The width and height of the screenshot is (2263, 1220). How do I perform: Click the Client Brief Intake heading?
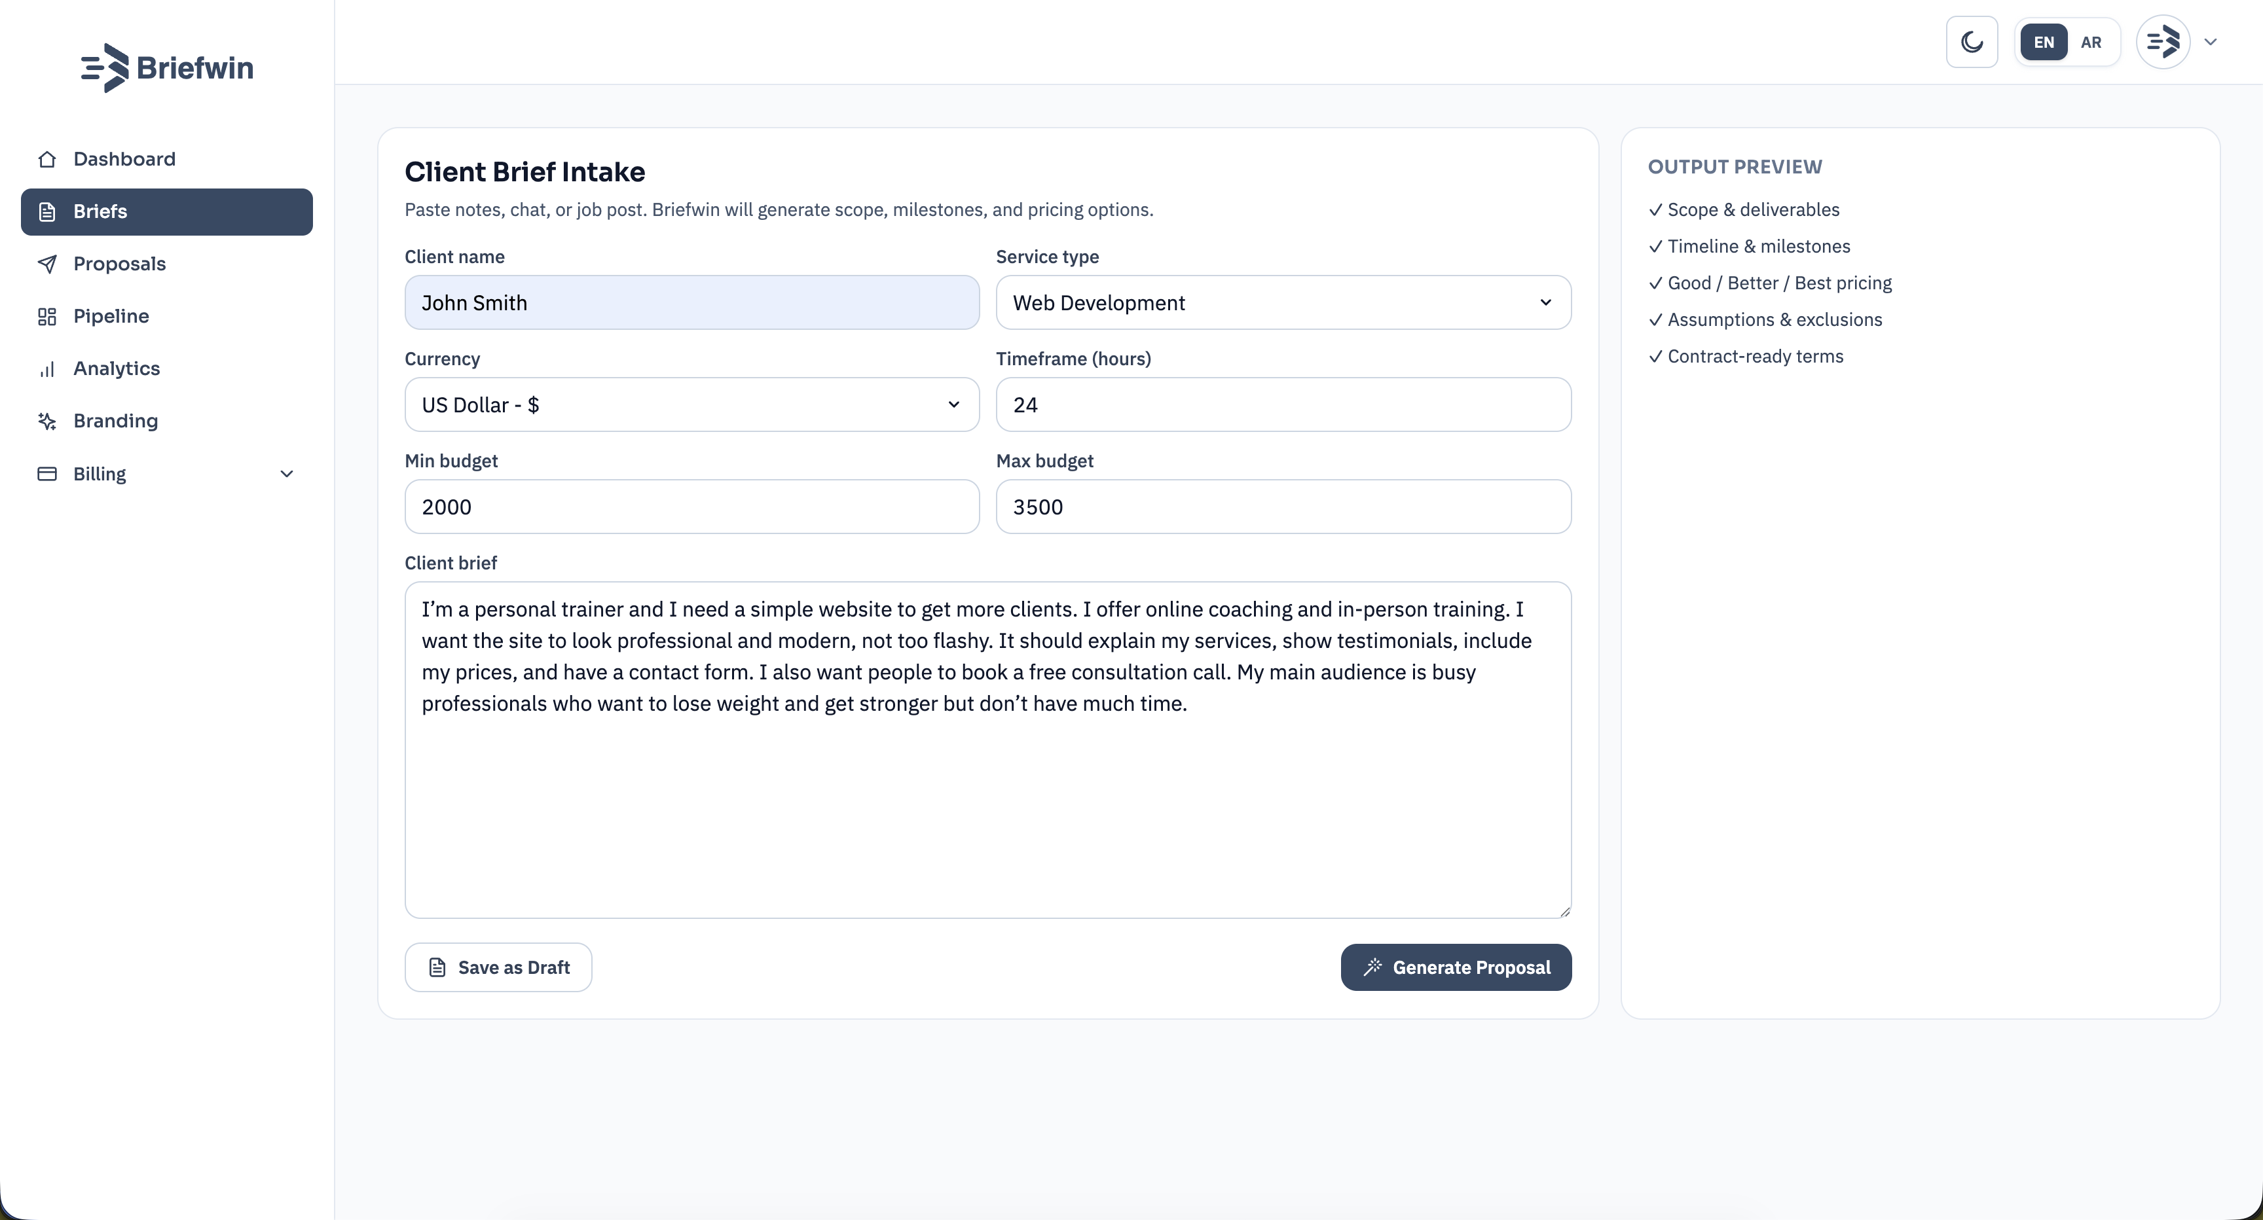[x=524, y=172]
